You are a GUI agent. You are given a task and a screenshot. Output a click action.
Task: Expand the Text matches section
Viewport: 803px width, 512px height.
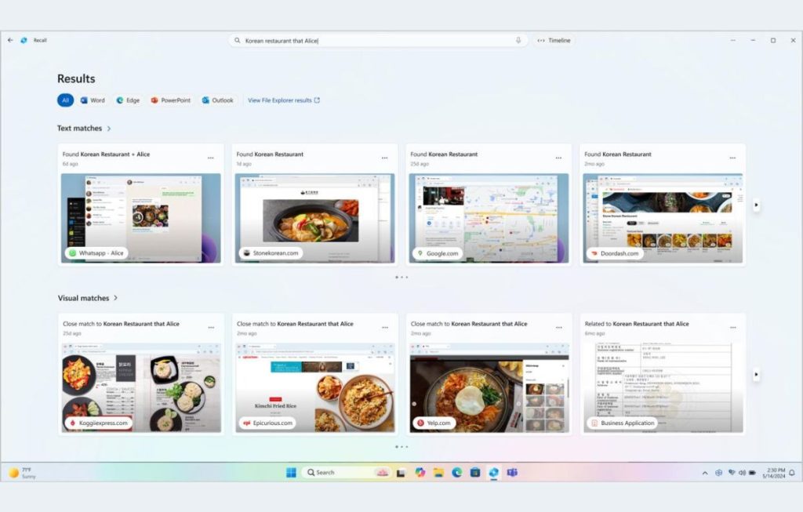coord(109,129)
